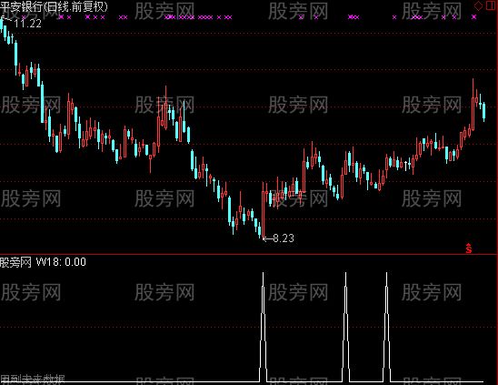The image size is (498, 385).
Task: Click the third white W18 signal spike
Action: (x=386, y=327)
